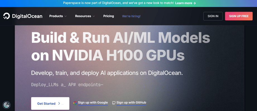Screen dimensions: 257x111
Task: Click the arrow beside Learn more
Action: [194, 3]
